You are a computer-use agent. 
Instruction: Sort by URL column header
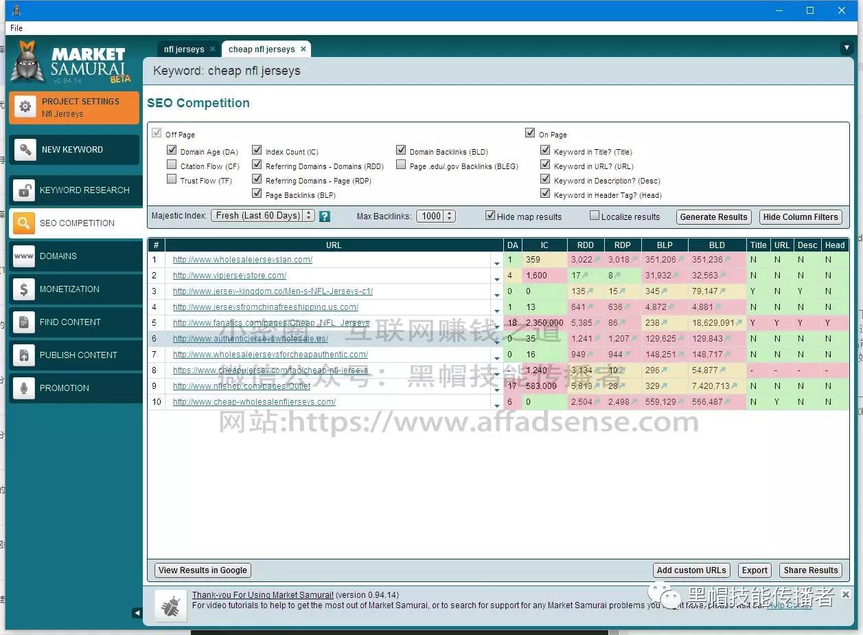coord(334,245)
